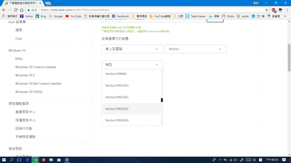Open the Action Center notification icon
This screenshot has width=291, height=163.
pyautogui.click(x=284, y=160)
